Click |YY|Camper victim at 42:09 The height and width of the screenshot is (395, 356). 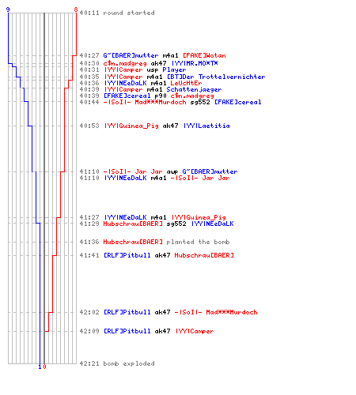pyautogui.click(x=195, y=331)
